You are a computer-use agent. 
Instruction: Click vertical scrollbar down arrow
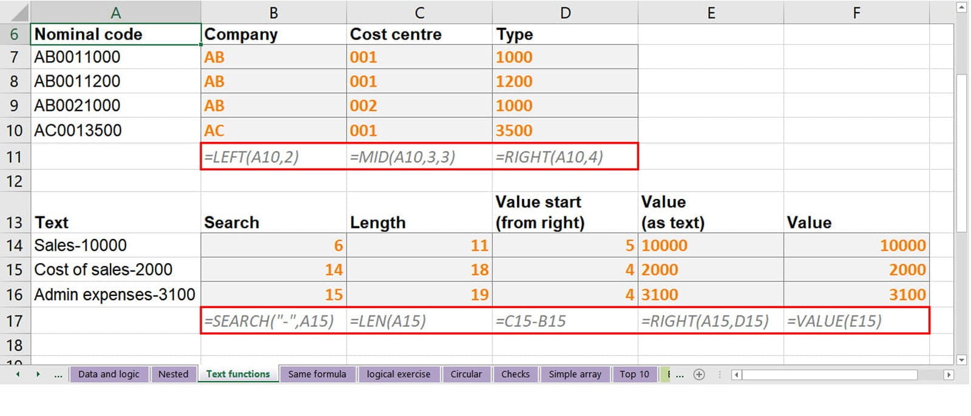(x=961, y=360)
